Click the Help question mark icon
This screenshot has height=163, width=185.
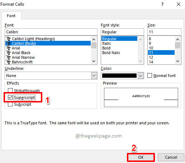[162, 4]
